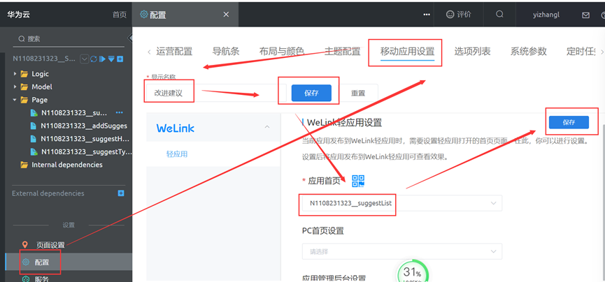This screenshot has height=282, width=605.
Task: Switch to 运营配置 tab
Action: click(x=174, y=51)
